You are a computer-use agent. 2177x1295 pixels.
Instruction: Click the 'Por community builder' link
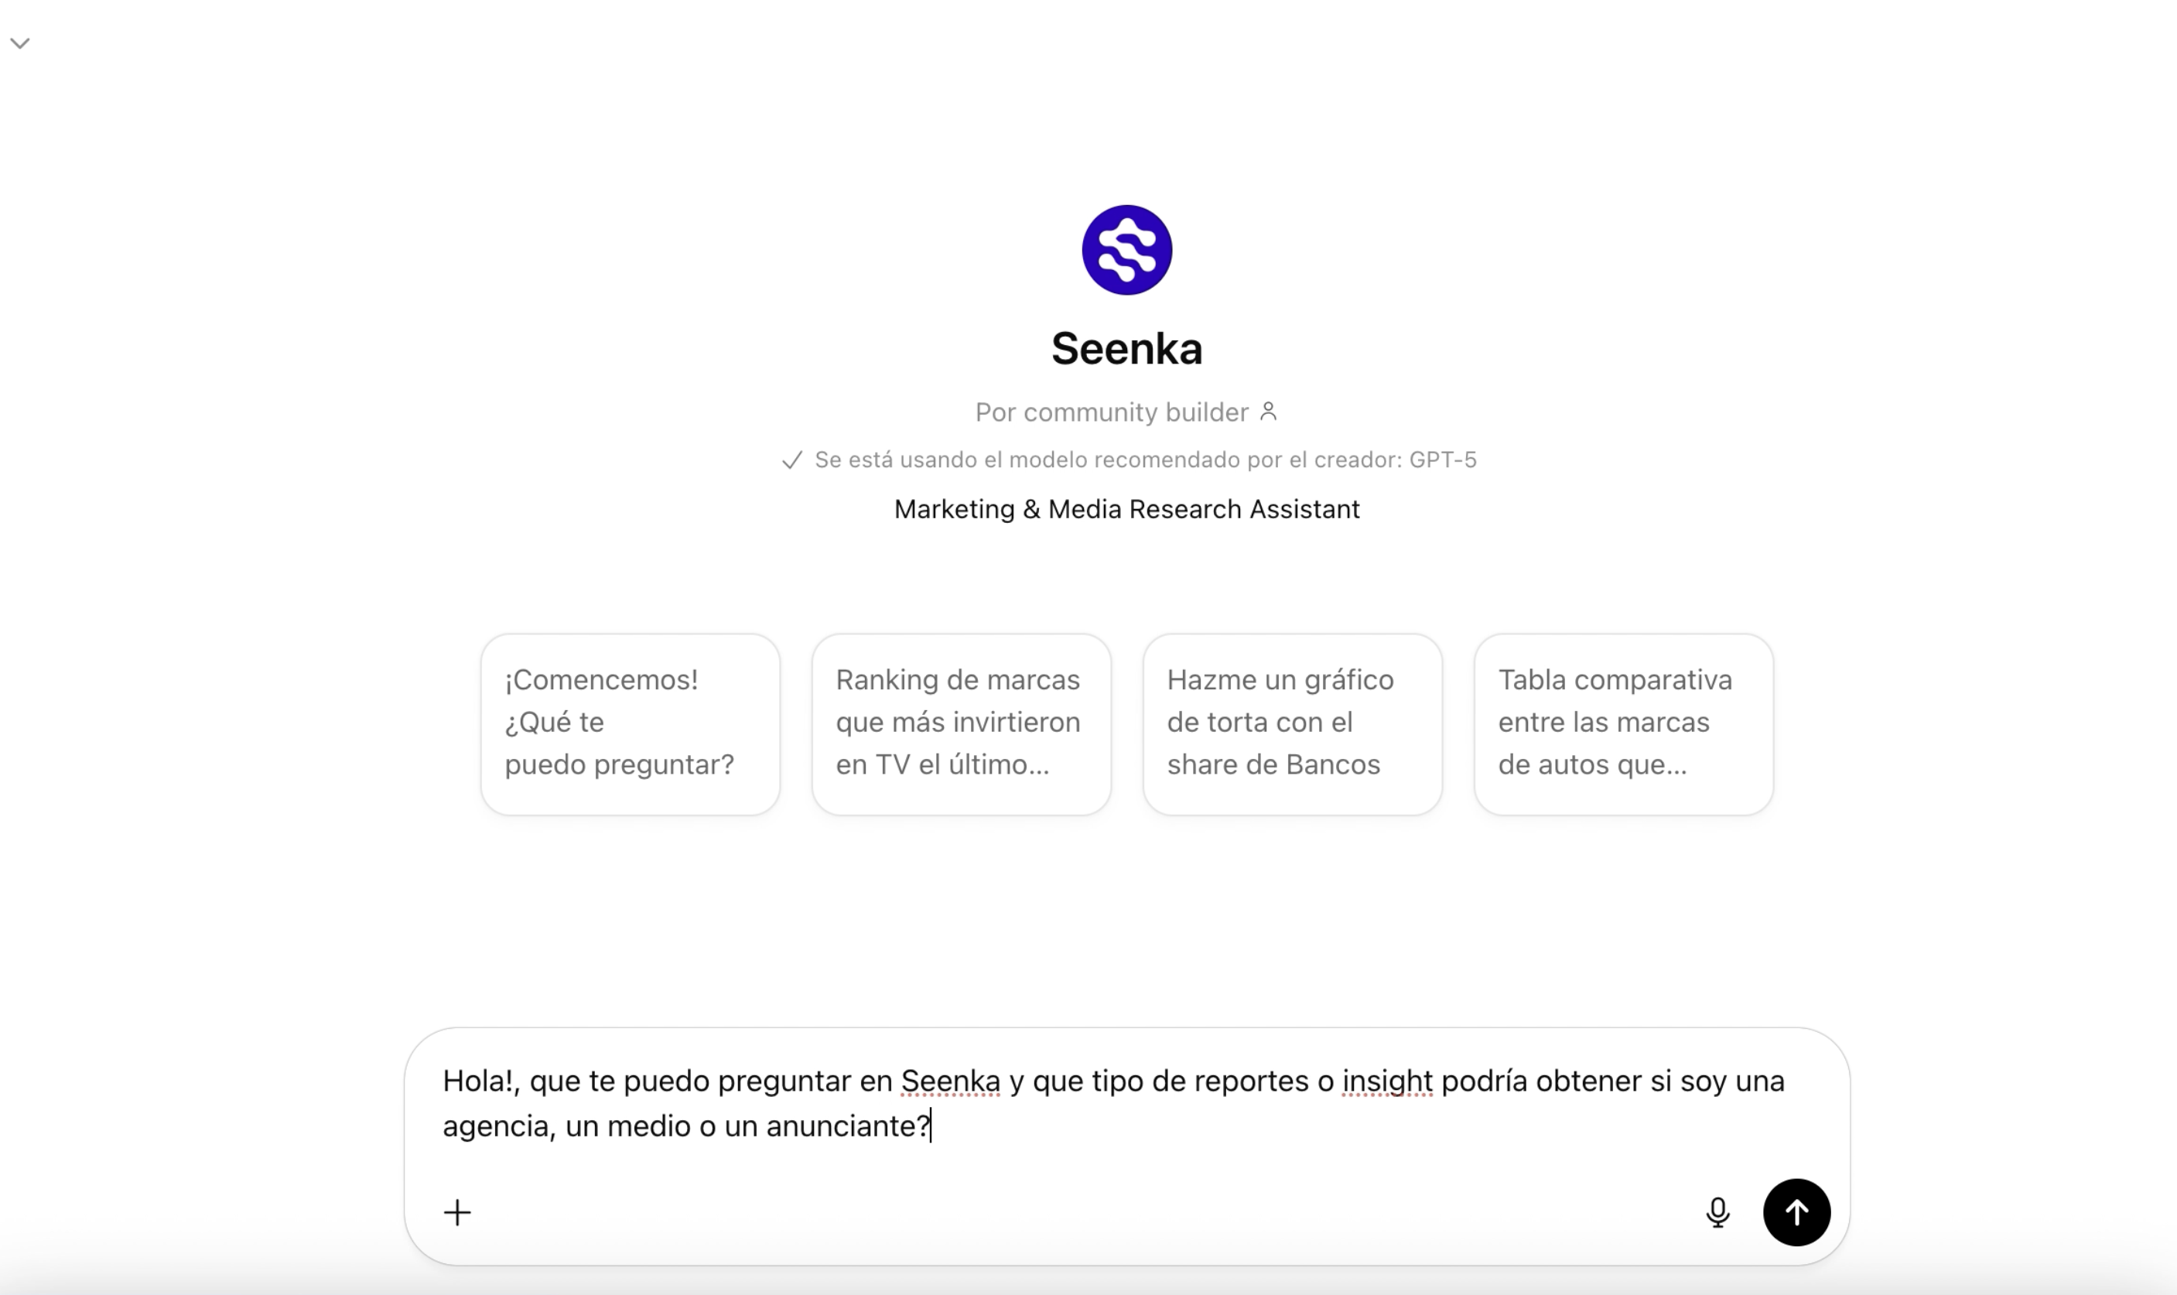pos(1112,411)
